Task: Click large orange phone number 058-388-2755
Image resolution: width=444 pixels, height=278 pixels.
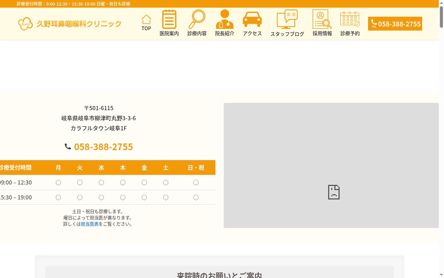Action: [103, 147]
